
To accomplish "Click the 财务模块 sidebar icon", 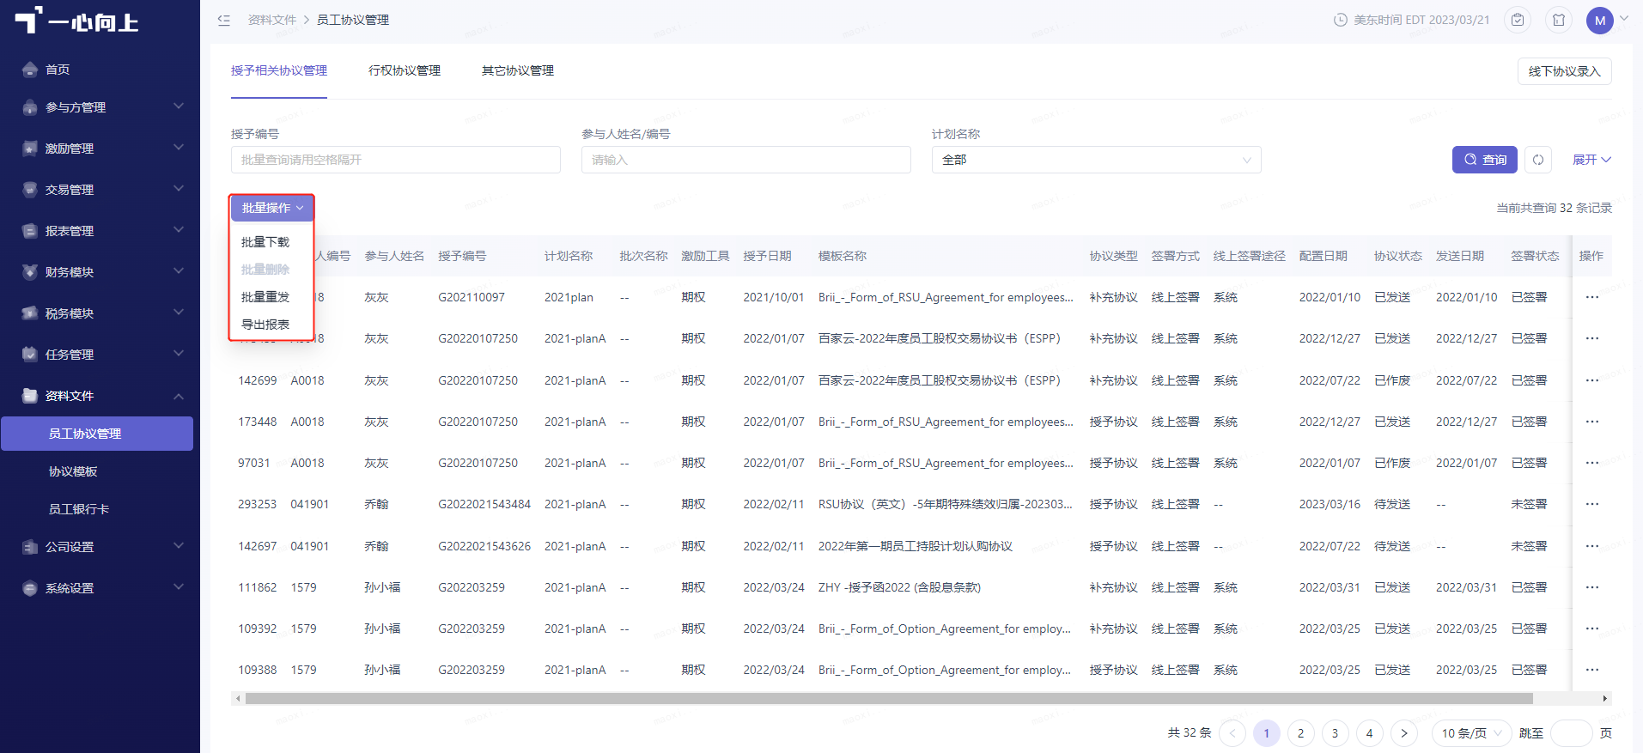I will pyautogui.click(x=30, y=272).
